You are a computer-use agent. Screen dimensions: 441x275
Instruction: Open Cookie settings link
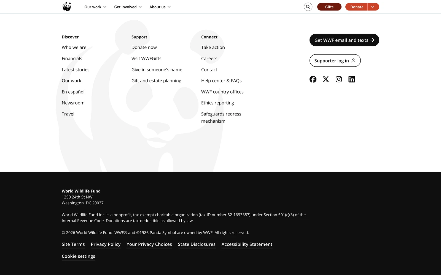[79, 256]
